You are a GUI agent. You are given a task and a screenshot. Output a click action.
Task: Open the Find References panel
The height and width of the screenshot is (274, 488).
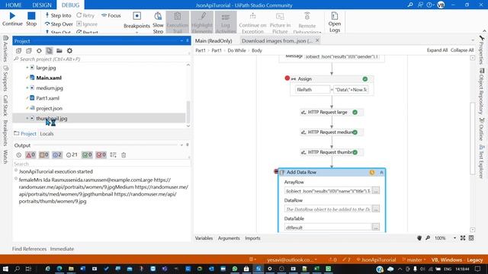[x=29, y=249]
